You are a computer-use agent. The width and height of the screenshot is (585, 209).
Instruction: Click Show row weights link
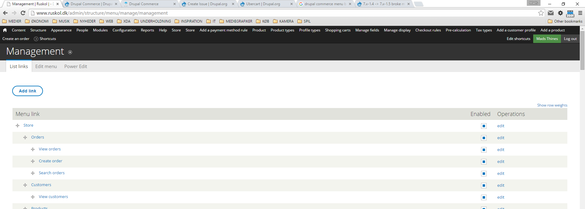point(552,105)
